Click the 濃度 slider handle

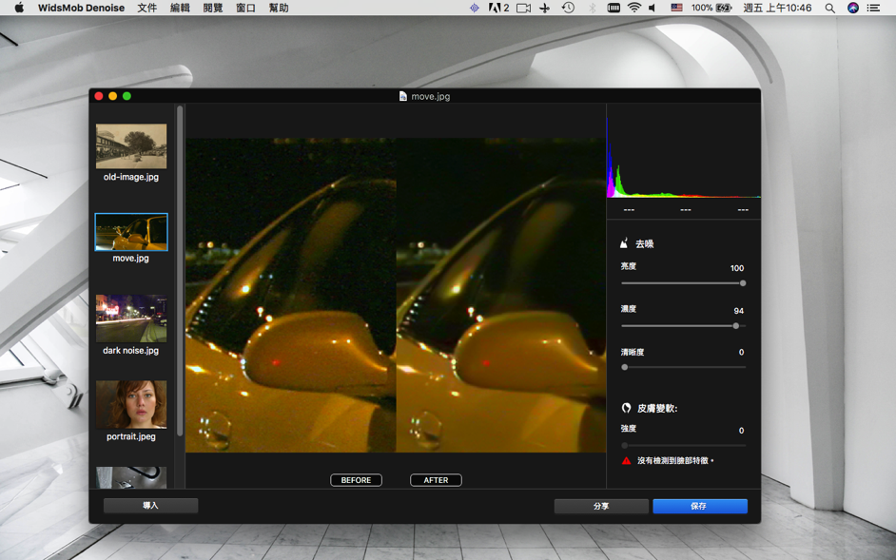pyautogui.click(x=736, y=326)
